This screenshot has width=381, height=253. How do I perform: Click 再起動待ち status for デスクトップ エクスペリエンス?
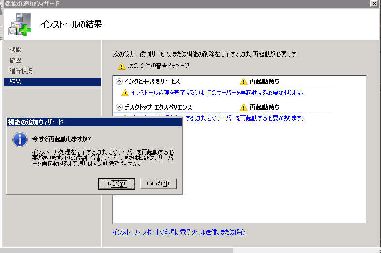point(264,107)
